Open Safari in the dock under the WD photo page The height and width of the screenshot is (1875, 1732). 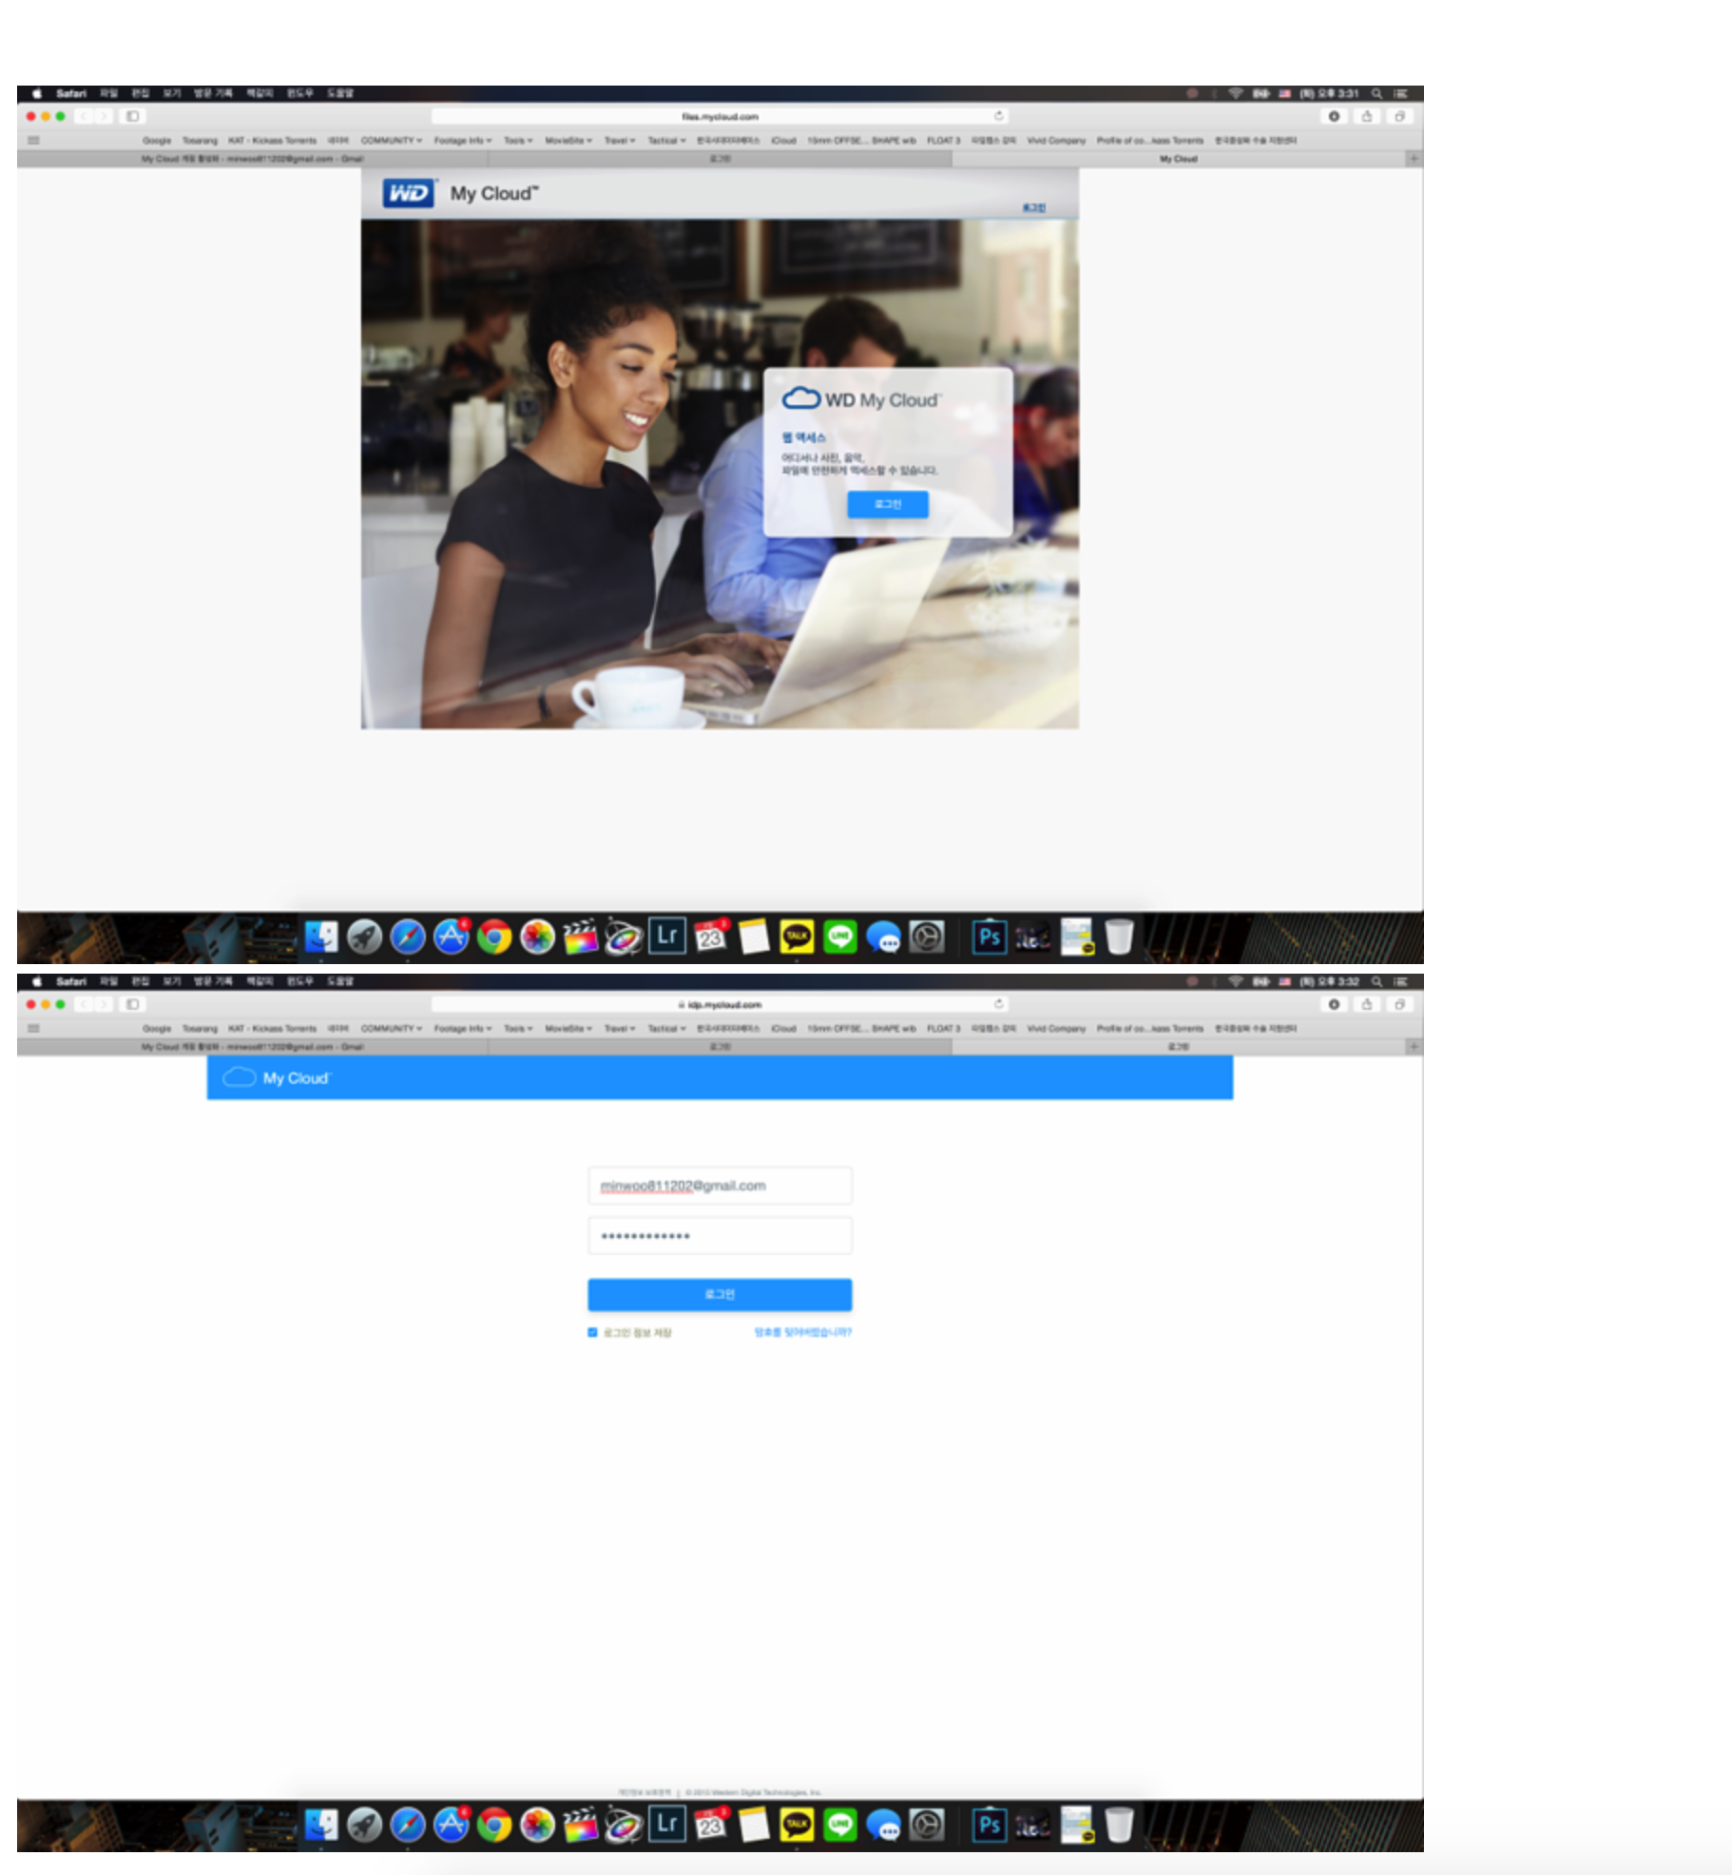[x=408, y=937]
